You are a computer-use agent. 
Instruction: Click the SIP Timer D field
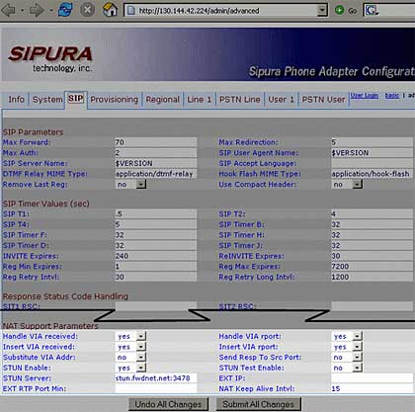point(156,246)
